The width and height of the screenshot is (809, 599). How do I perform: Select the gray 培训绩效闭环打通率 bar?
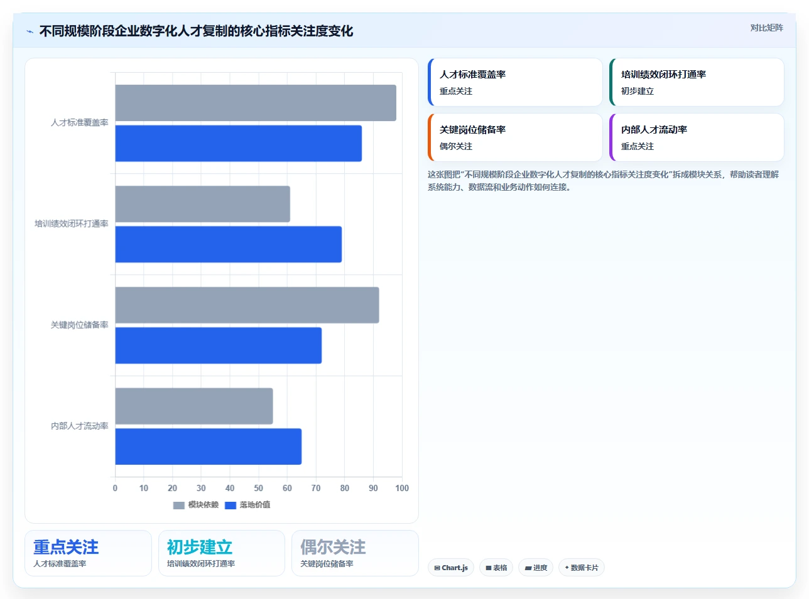tap(202, 204)
